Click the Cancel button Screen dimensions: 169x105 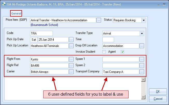pos(158,99)
